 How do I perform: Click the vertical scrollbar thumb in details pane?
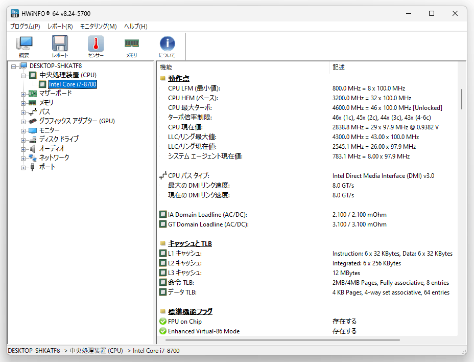click(462, 99)
